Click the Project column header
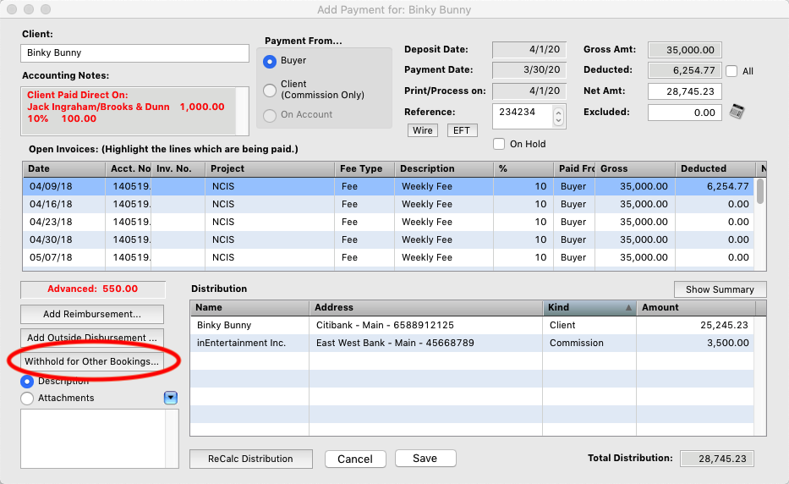 pos(271,168)
